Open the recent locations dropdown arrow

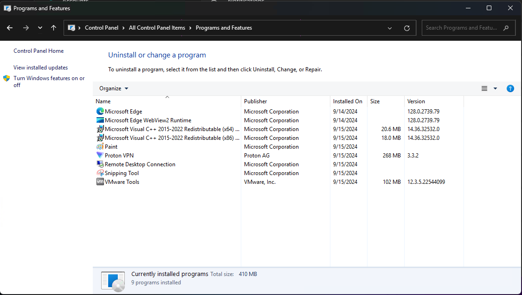40,28
